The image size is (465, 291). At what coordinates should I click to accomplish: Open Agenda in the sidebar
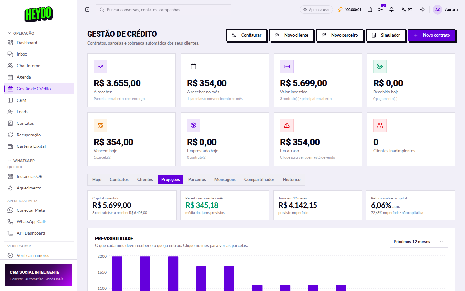coord(38,77)
